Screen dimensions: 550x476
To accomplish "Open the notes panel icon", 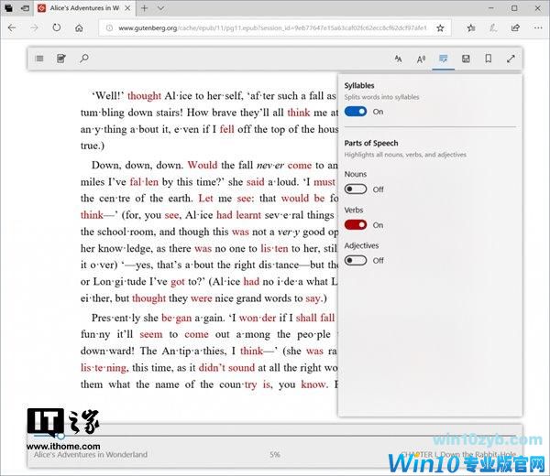I will coord(61,59).
